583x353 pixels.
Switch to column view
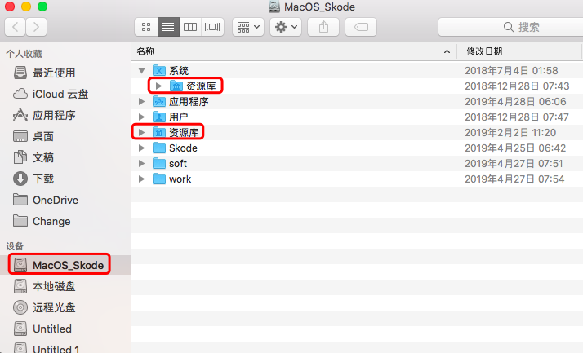[190, 27]
